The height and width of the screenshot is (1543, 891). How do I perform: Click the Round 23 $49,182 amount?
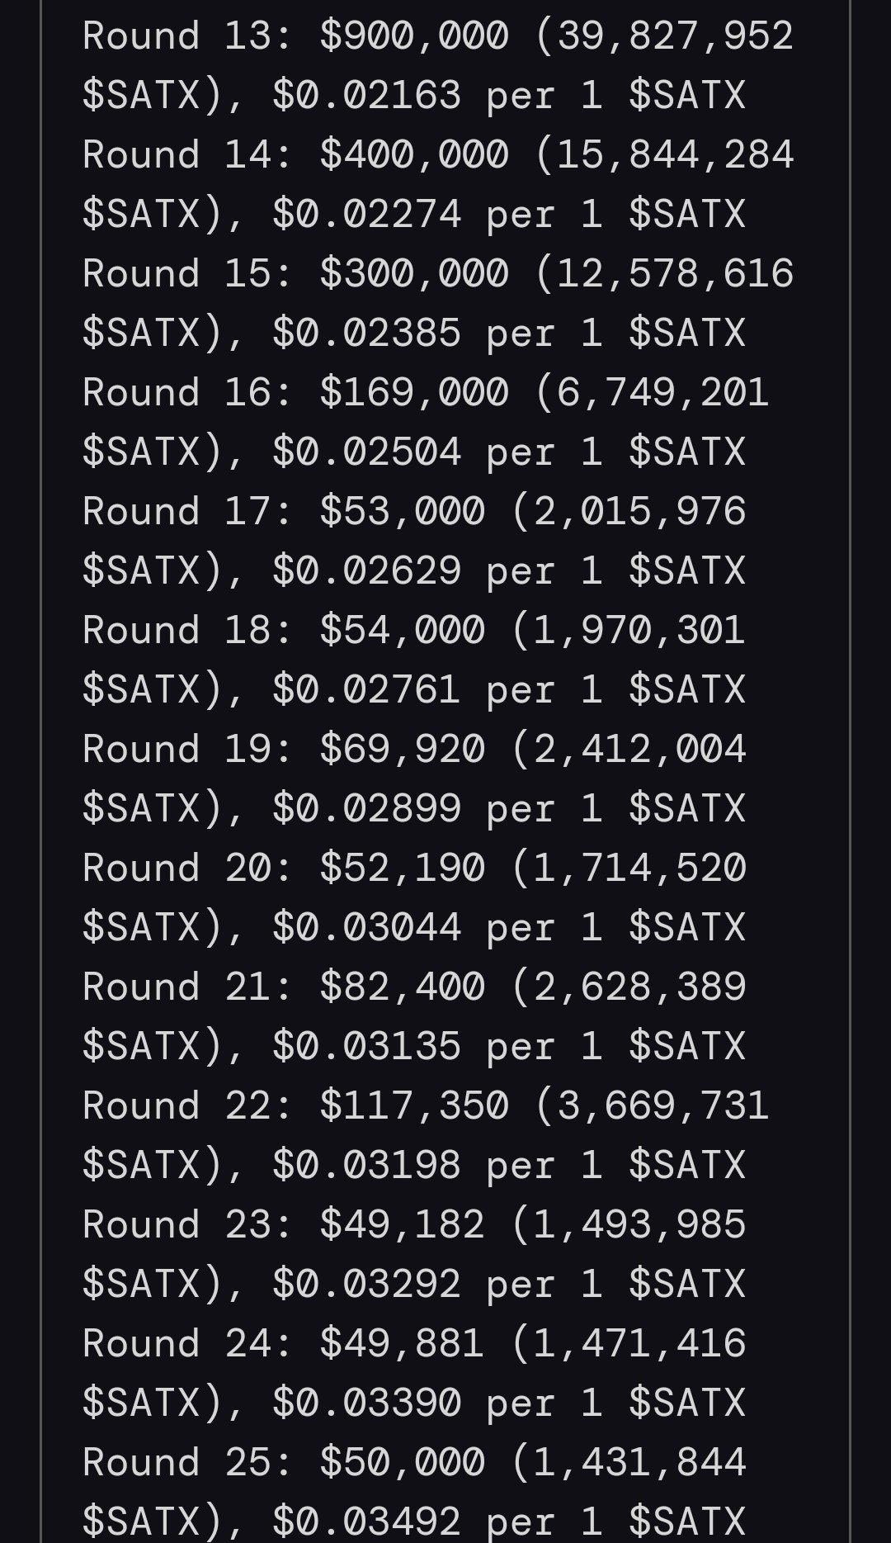tap(402, 1225)
